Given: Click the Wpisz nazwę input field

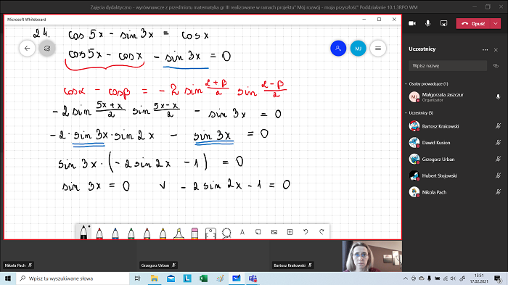Looking at the screenshot, I should click(x=448, y=66).
